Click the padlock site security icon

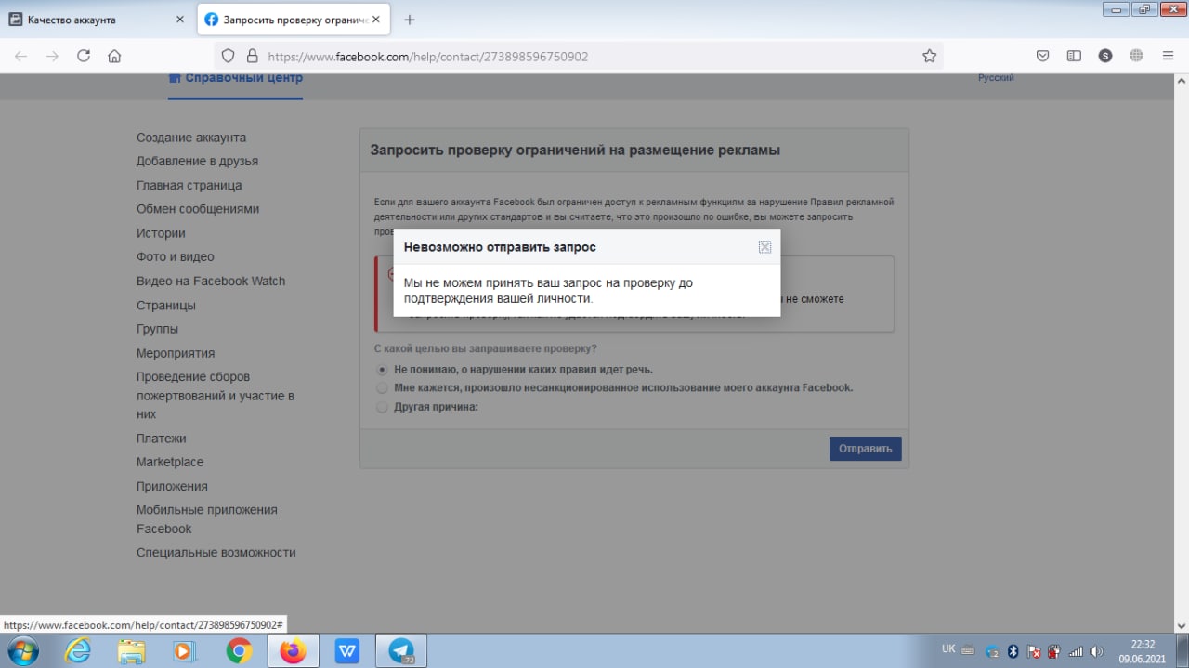point(252,56)
